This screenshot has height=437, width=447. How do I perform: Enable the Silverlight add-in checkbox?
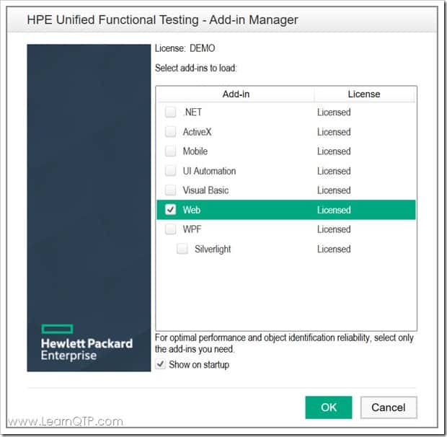pos(182,249)
